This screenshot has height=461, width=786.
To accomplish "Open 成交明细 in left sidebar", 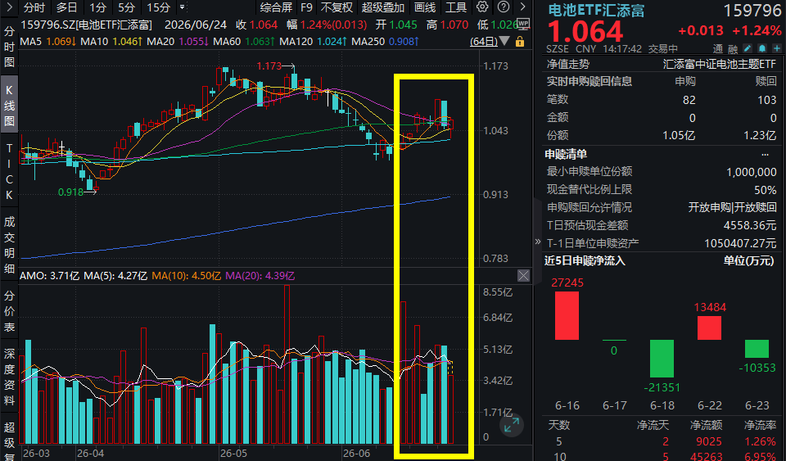I will click(x=9, y=245).
